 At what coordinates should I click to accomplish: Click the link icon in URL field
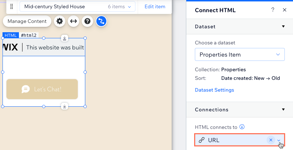tap(201, 140)
